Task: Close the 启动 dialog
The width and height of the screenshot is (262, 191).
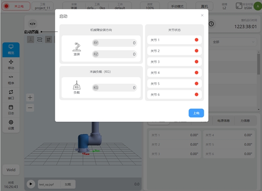Action: point(202,15)
